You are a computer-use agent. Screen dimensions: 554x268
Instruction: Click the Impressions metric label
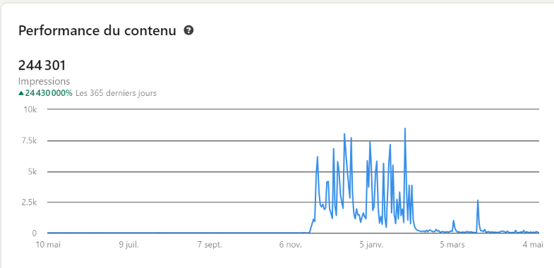coord(44,81)
